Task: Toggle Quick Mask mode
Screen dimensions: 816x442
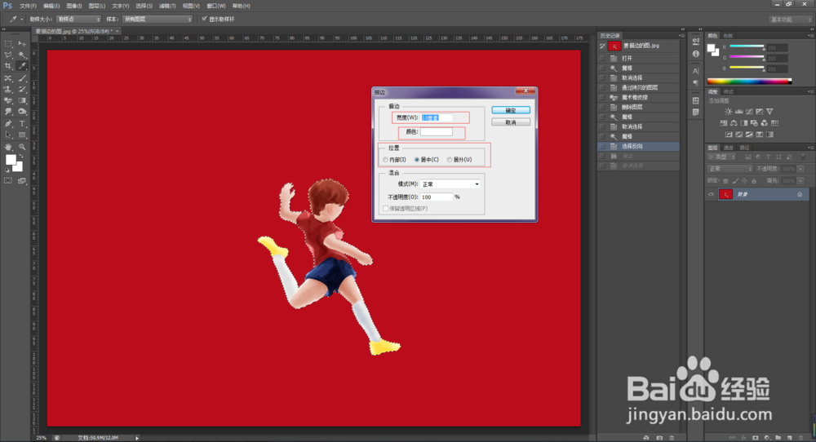Action: coord(8,180)
